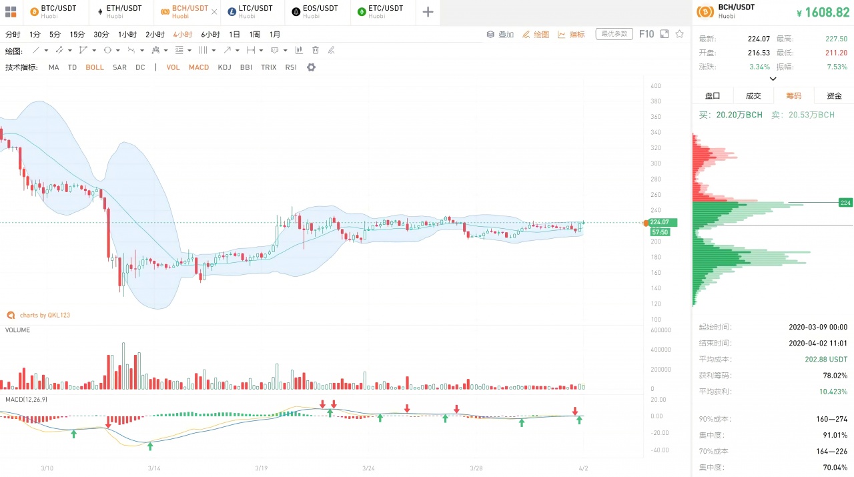This screenshot has height=477, width=854.
Task: Select the circle drawing tool
Action: tap(107, 50)
